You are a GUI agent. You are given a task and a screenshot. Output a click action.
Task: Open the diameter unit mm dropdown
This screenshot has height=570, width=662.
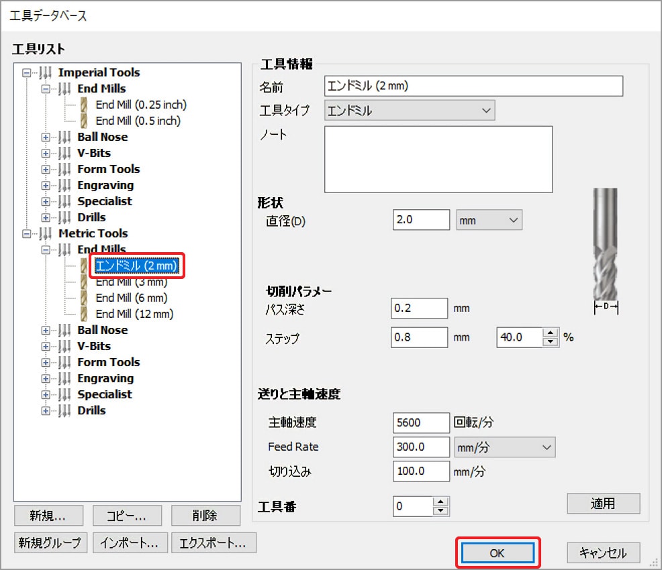[488, 220]
